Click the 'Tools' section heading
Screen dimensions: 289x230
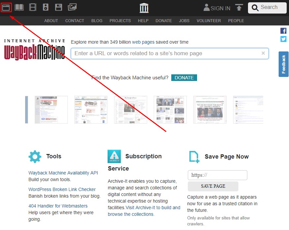pos(54,156)
